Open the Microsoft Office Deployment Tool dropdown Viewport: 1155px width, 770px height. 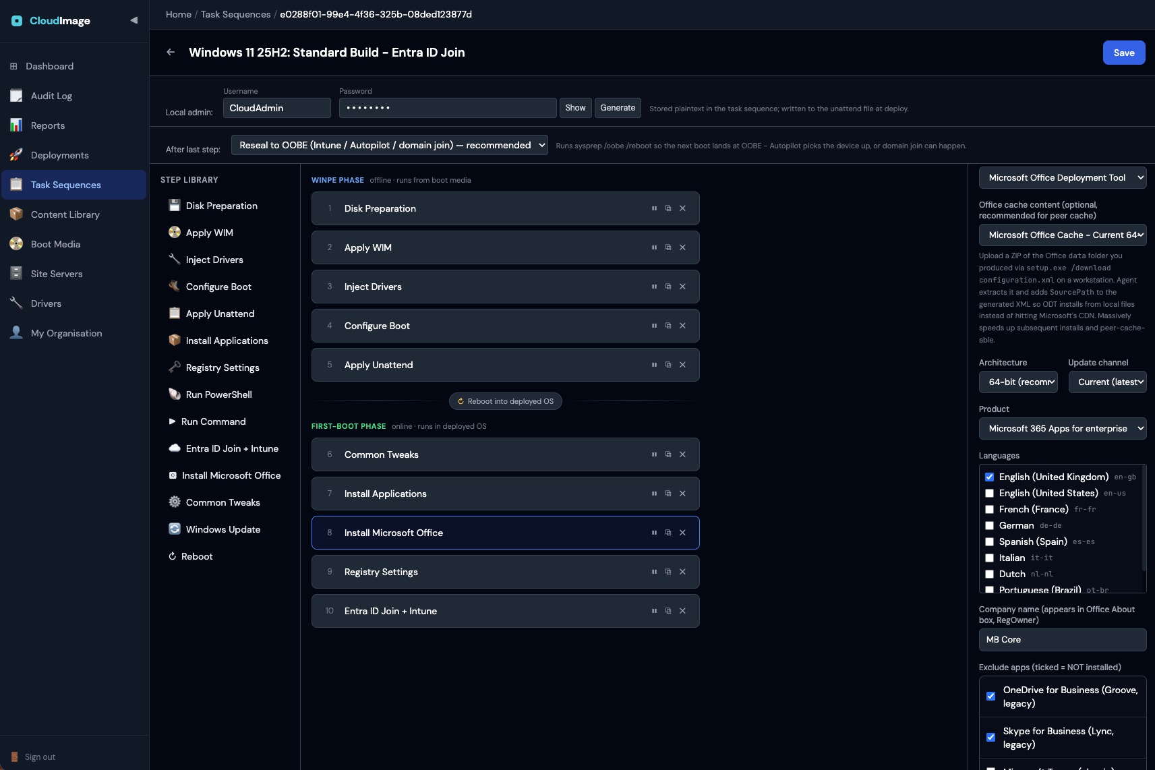pyautogui.click(x=1063, y=177)
